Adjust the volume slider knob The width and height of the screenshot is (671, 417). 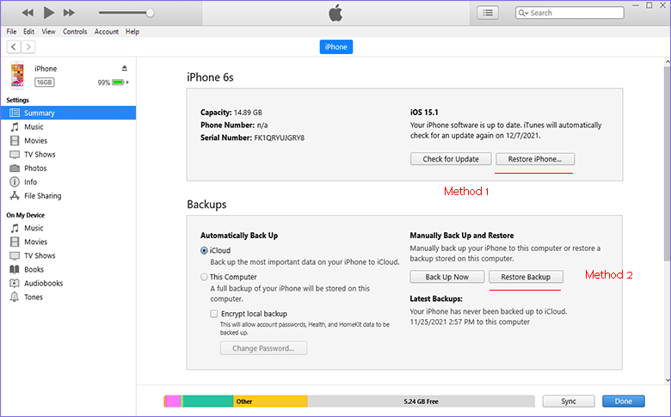click(150, 13)
